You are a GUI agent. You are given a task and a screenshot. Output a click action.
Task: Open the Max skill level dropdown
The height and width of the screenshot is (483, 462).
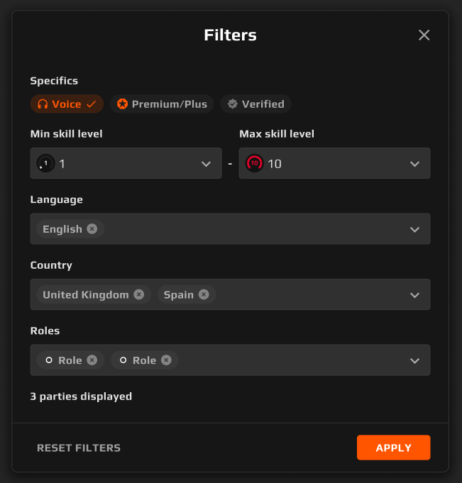click(x=334, y=163)
